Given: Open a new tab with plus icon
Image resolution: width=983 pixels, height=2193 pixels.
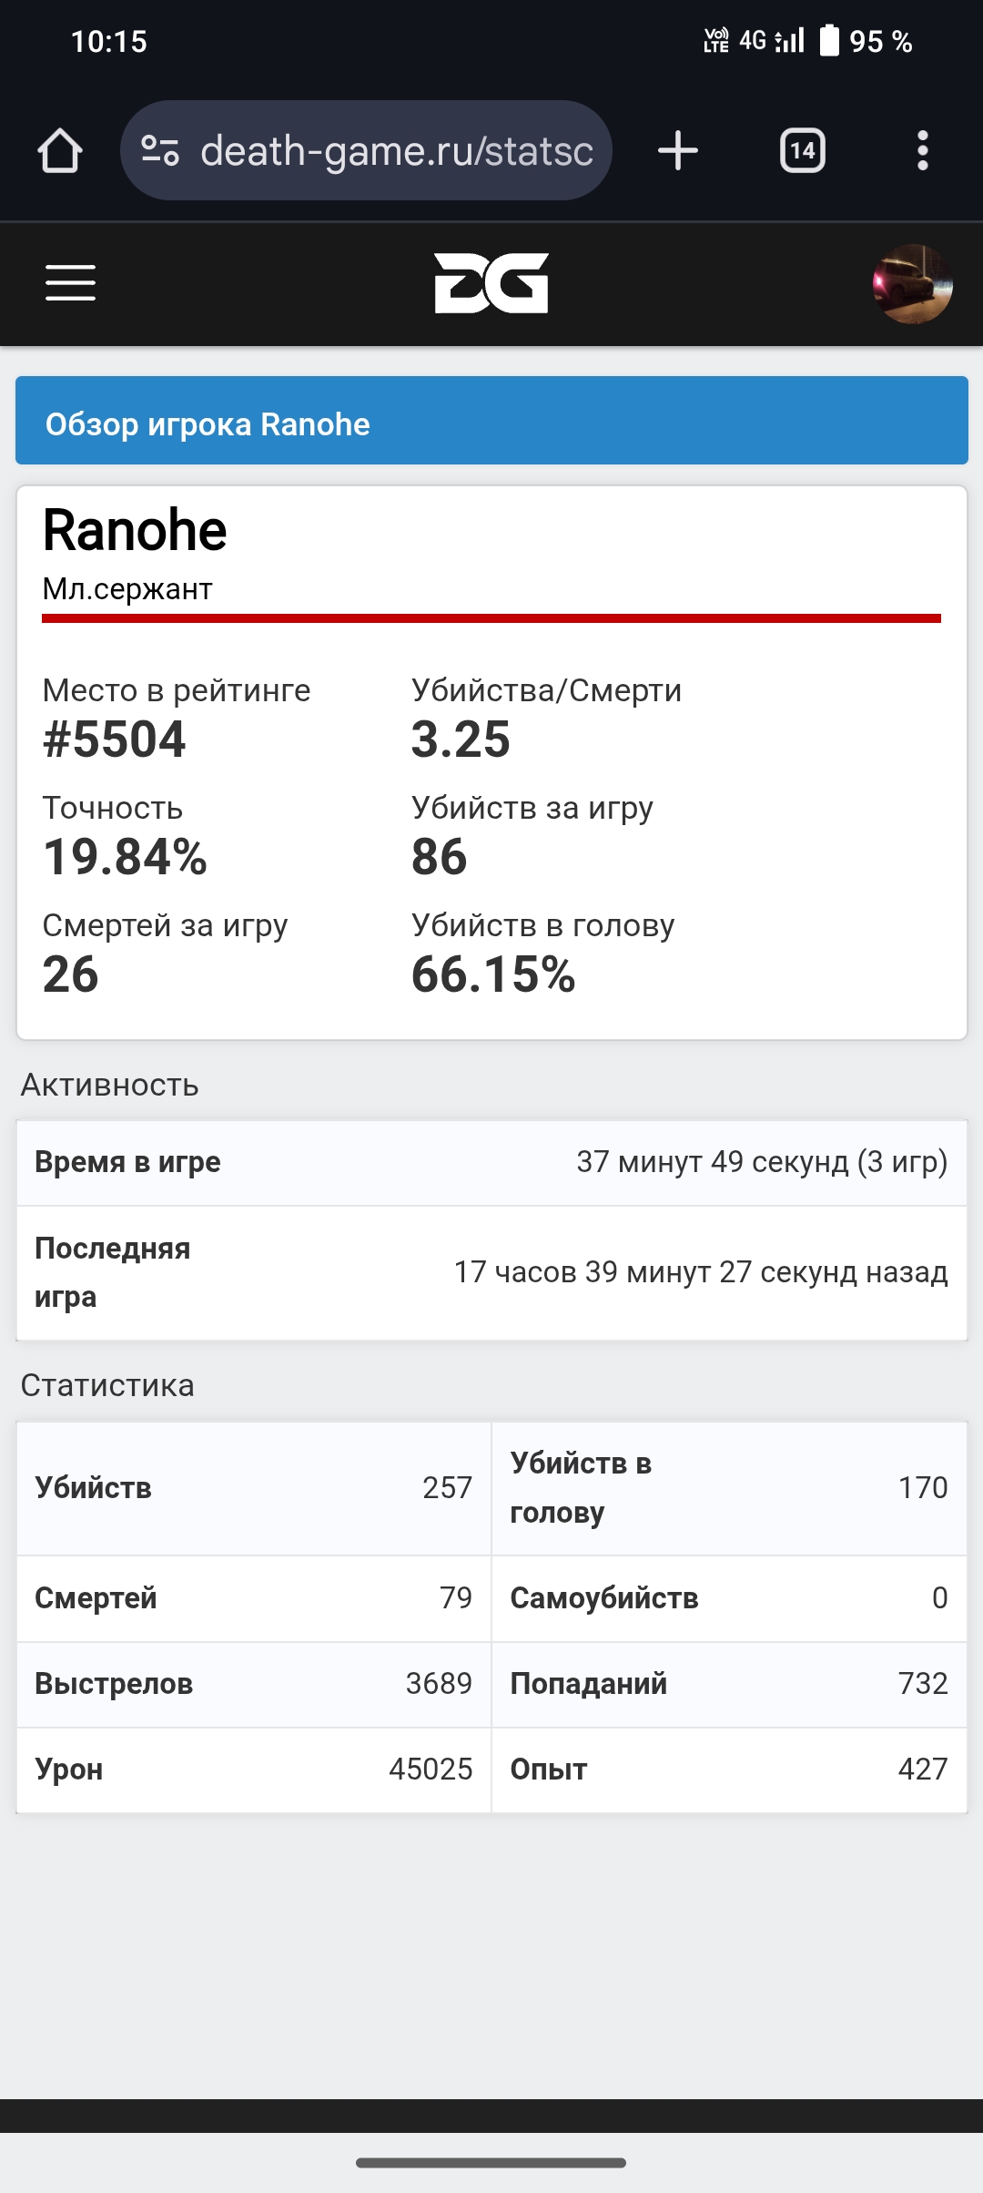Looking at the screenshot, I should click(678, 150).
